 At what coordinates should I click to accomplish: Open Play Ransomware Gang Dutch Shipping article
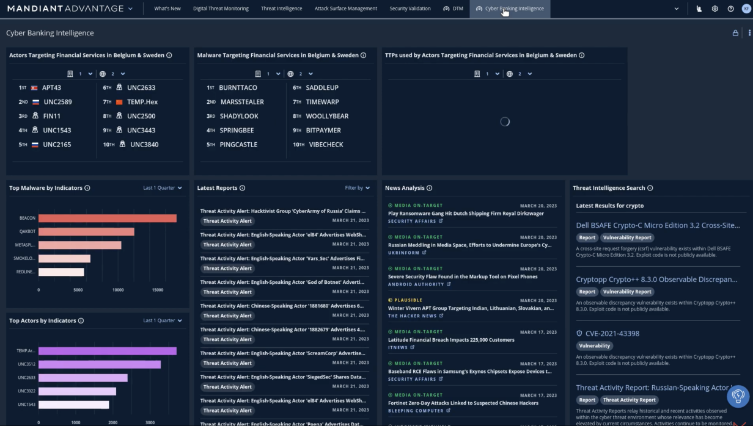[466, 214]
